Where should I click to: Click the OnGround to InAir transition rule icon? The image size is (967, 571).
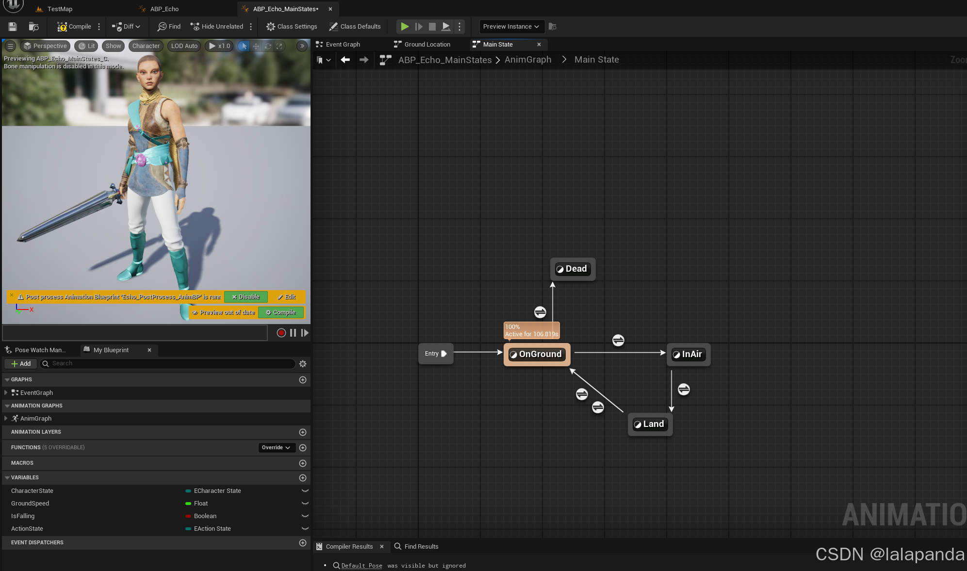pyautogui.click(x=618, y=340)
